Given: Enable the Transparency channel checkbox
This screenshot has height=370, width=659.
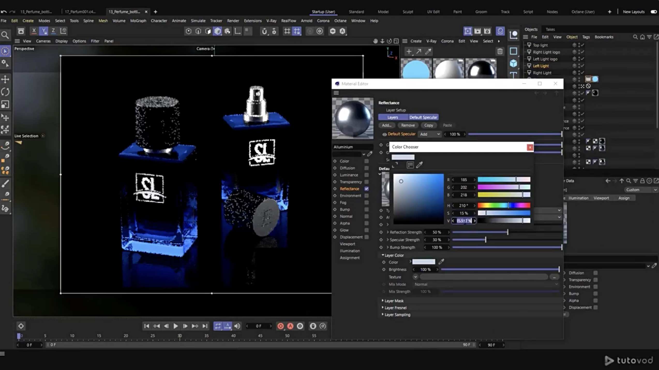Looking at the screenshot, I should [366, 182].
